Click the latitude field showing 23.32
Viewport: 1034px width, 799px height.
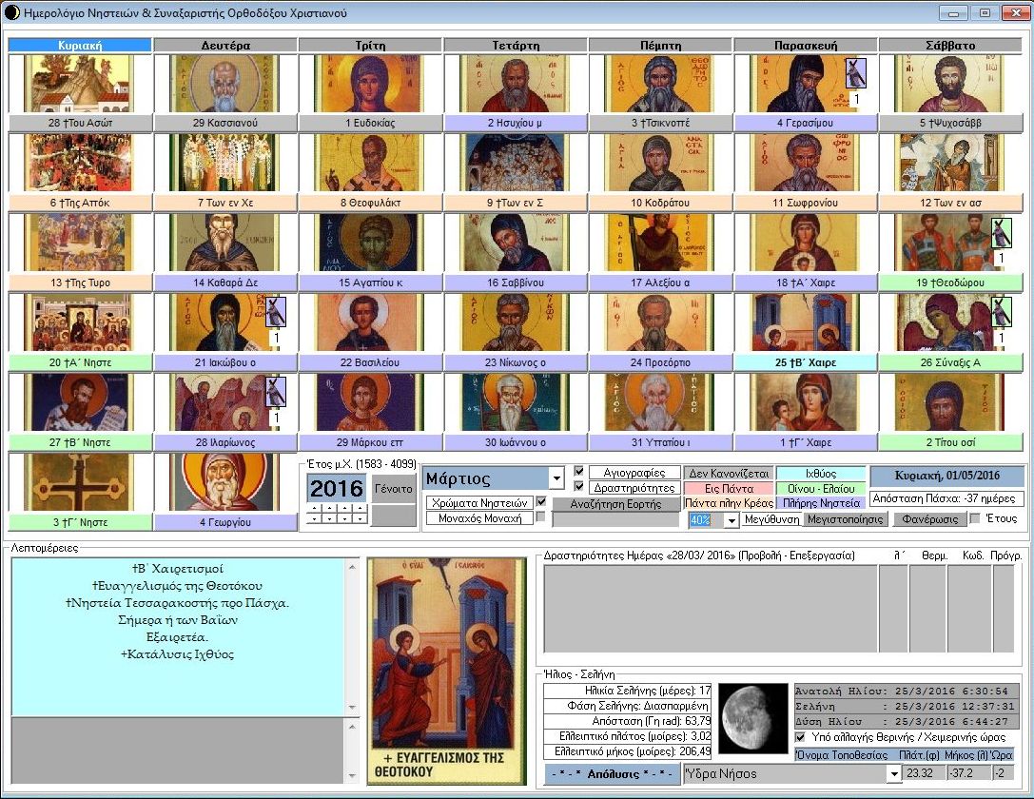924,772
